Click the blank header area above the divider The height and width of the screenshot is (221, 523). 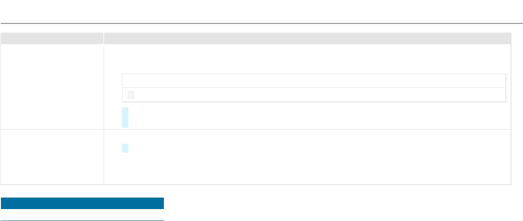pos(261,11)
